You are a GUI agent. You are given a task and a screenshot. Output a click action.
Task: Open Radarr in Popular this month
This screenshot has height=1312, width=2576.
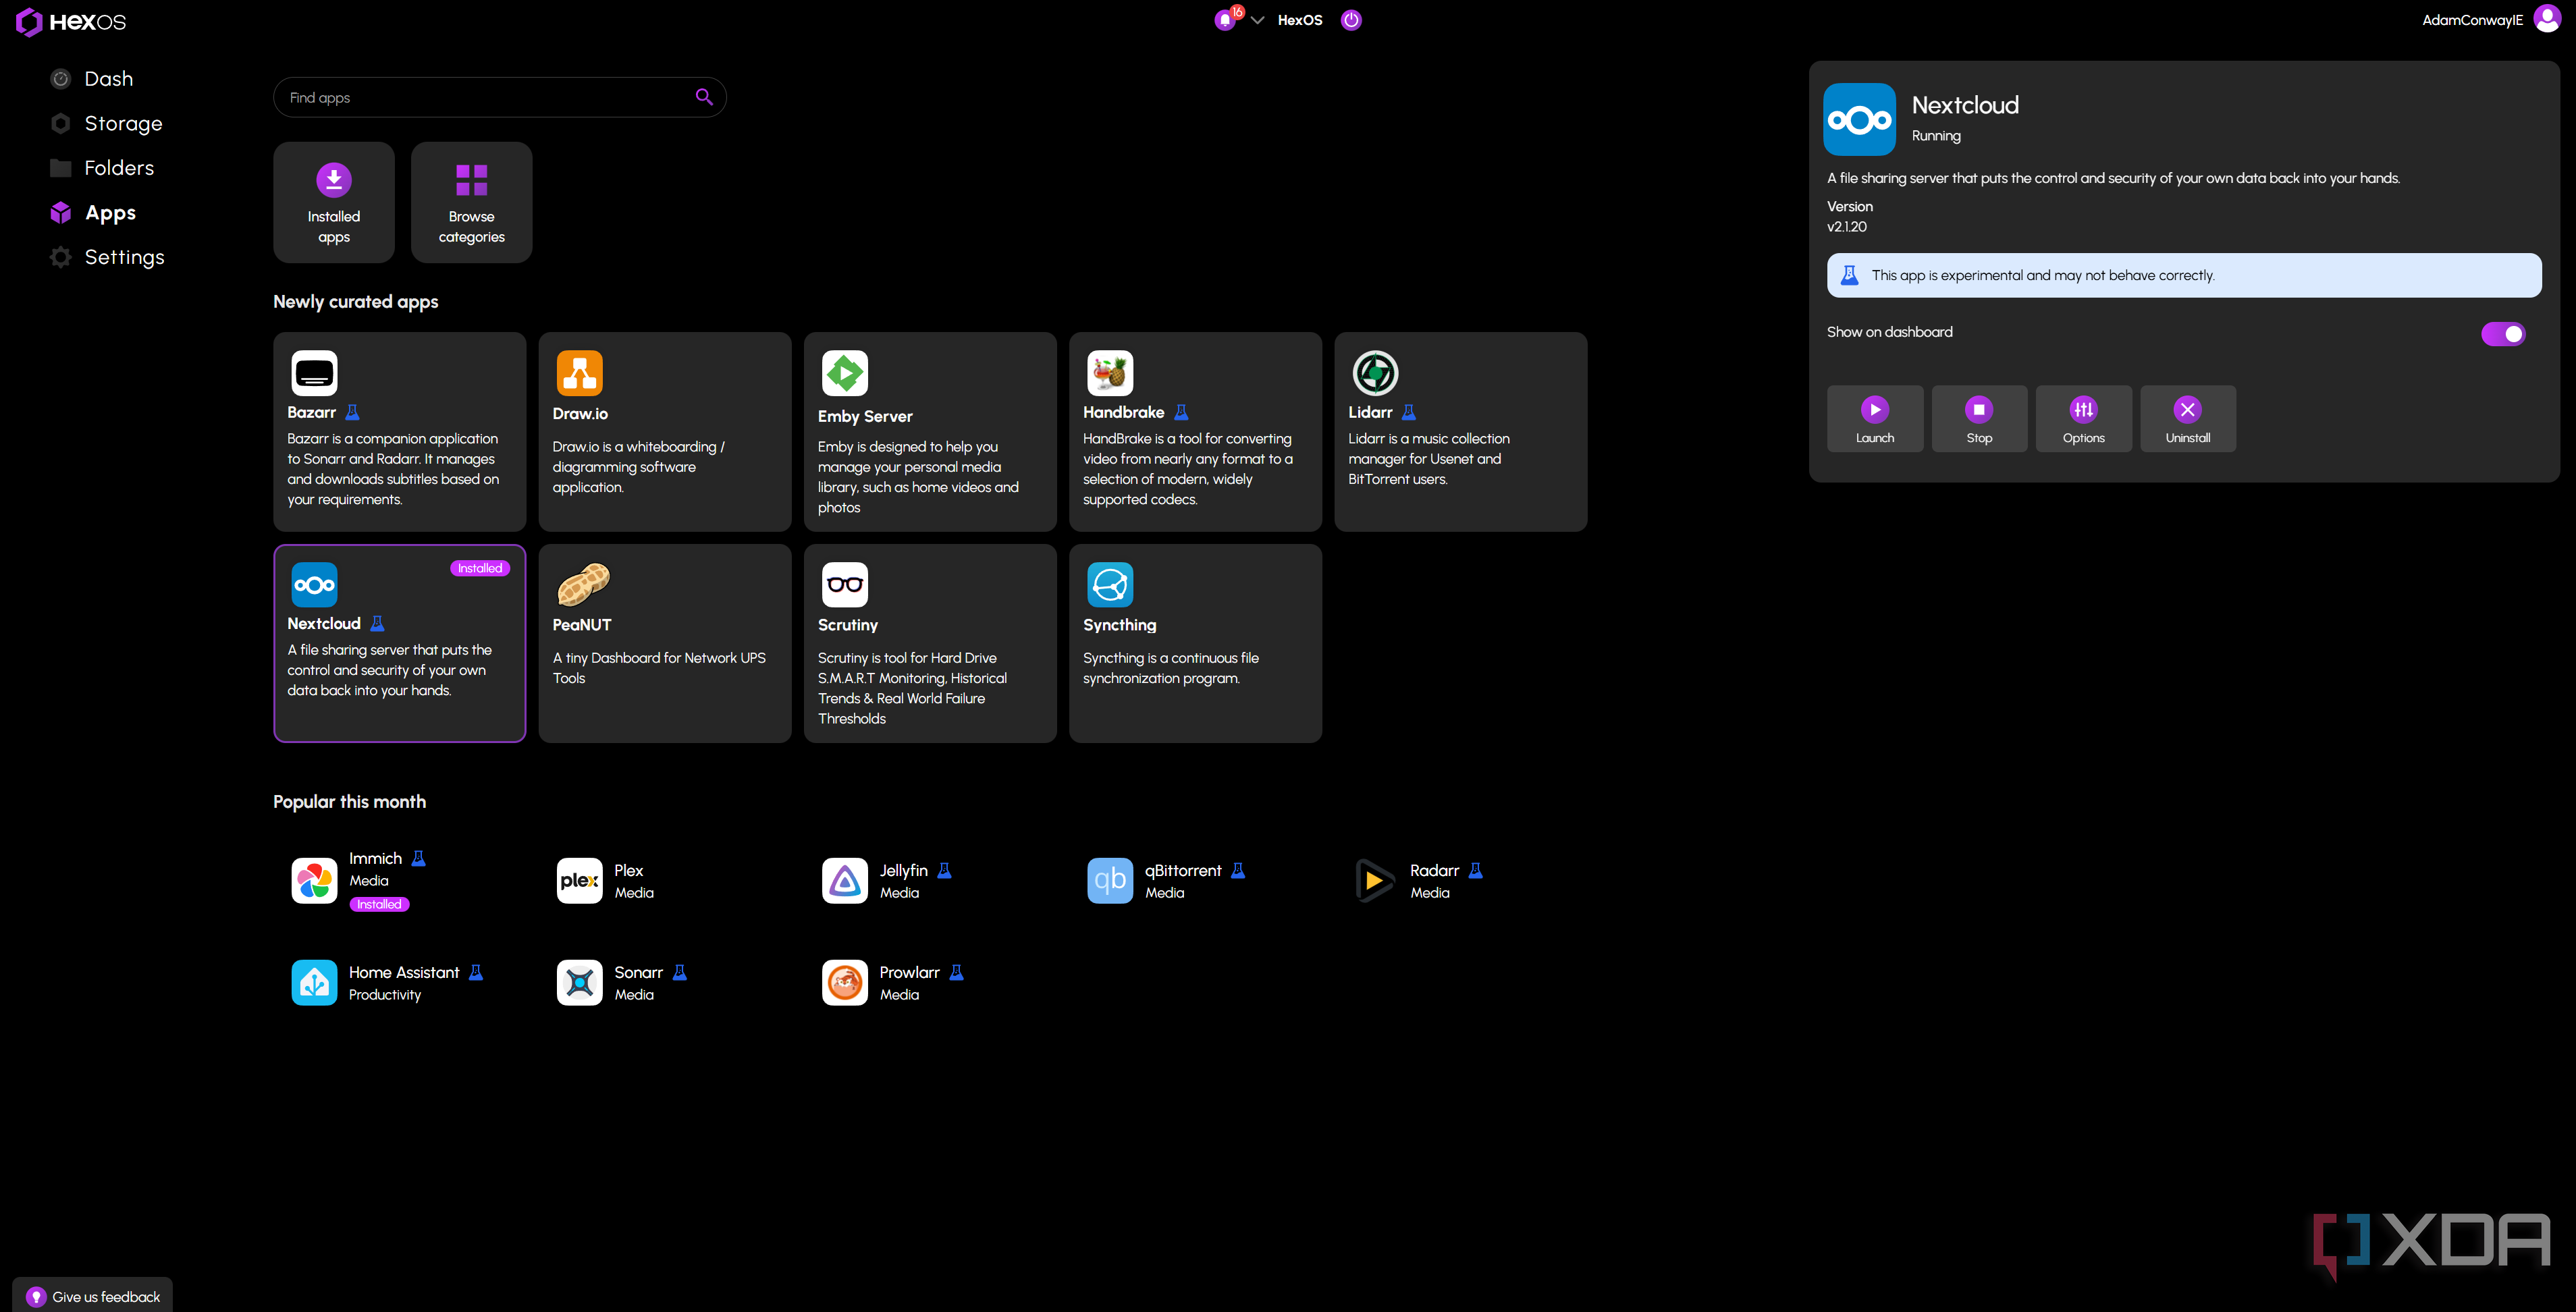tap(1420, 880)
